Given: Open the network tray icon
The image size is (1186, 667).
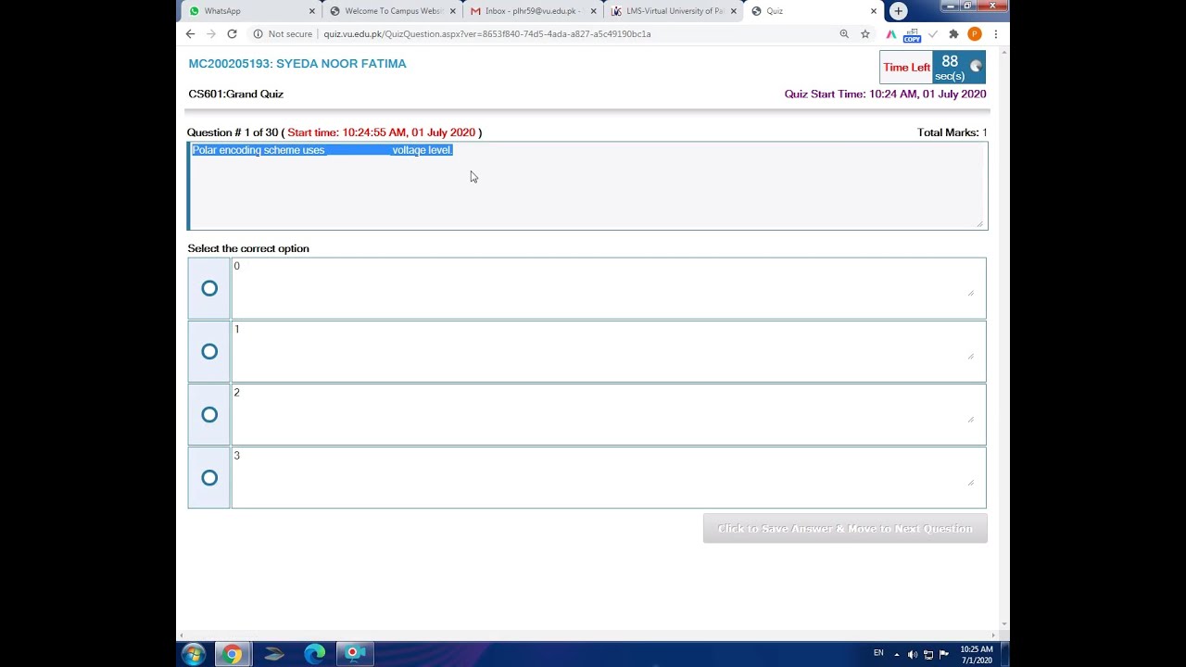Looking at the screenshot, I should pyautogui.click(x=928, y=655).
